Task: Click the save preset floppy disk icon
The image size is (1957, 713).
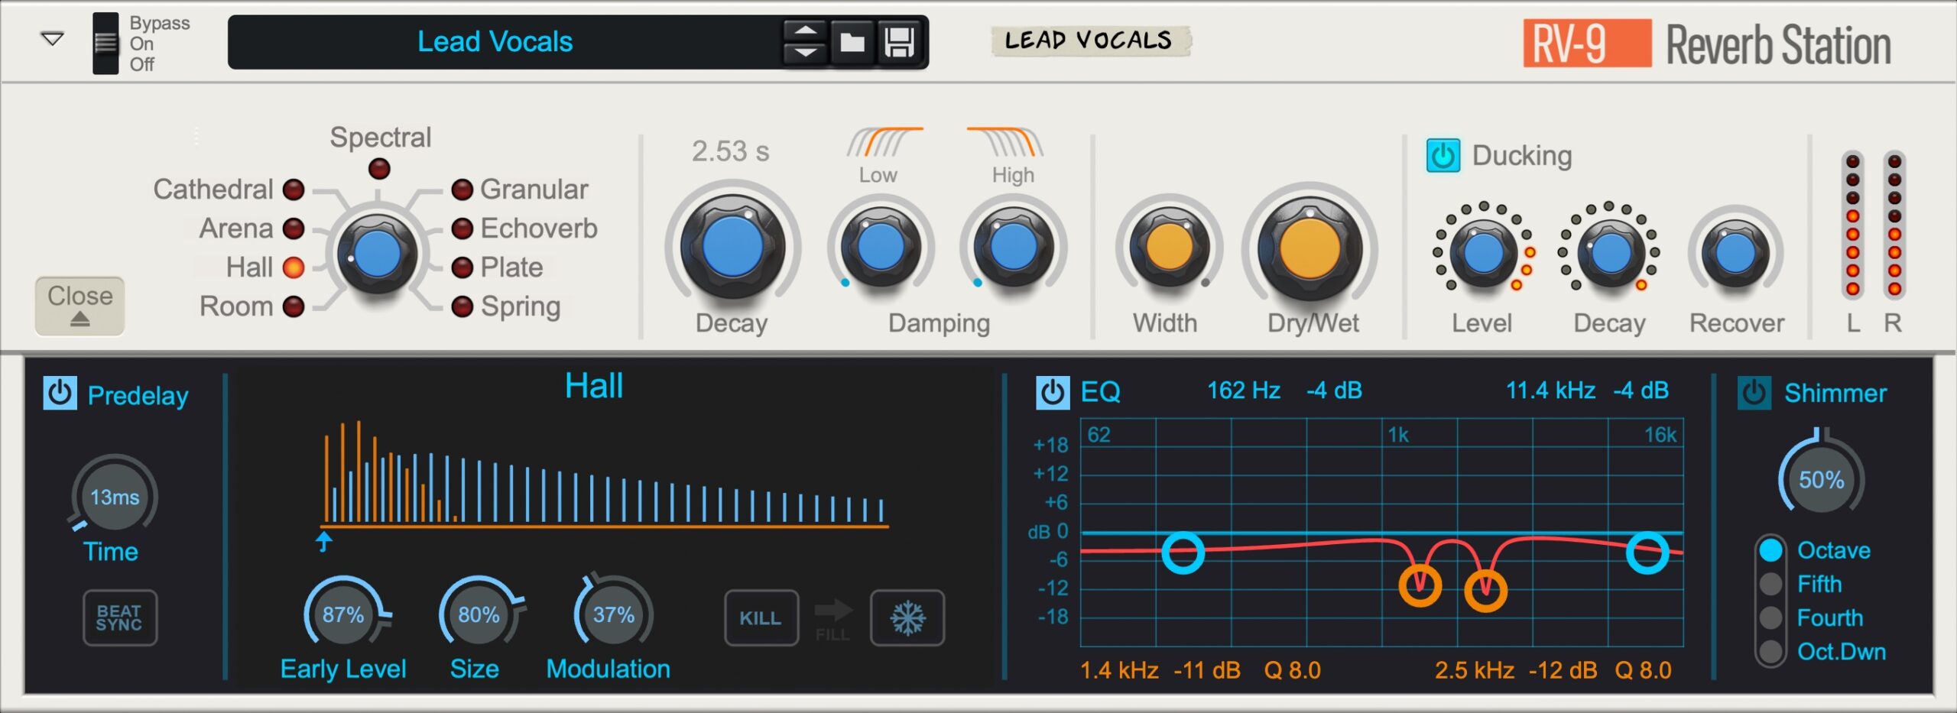Action: pyautogui.click(x=899, y=42)
